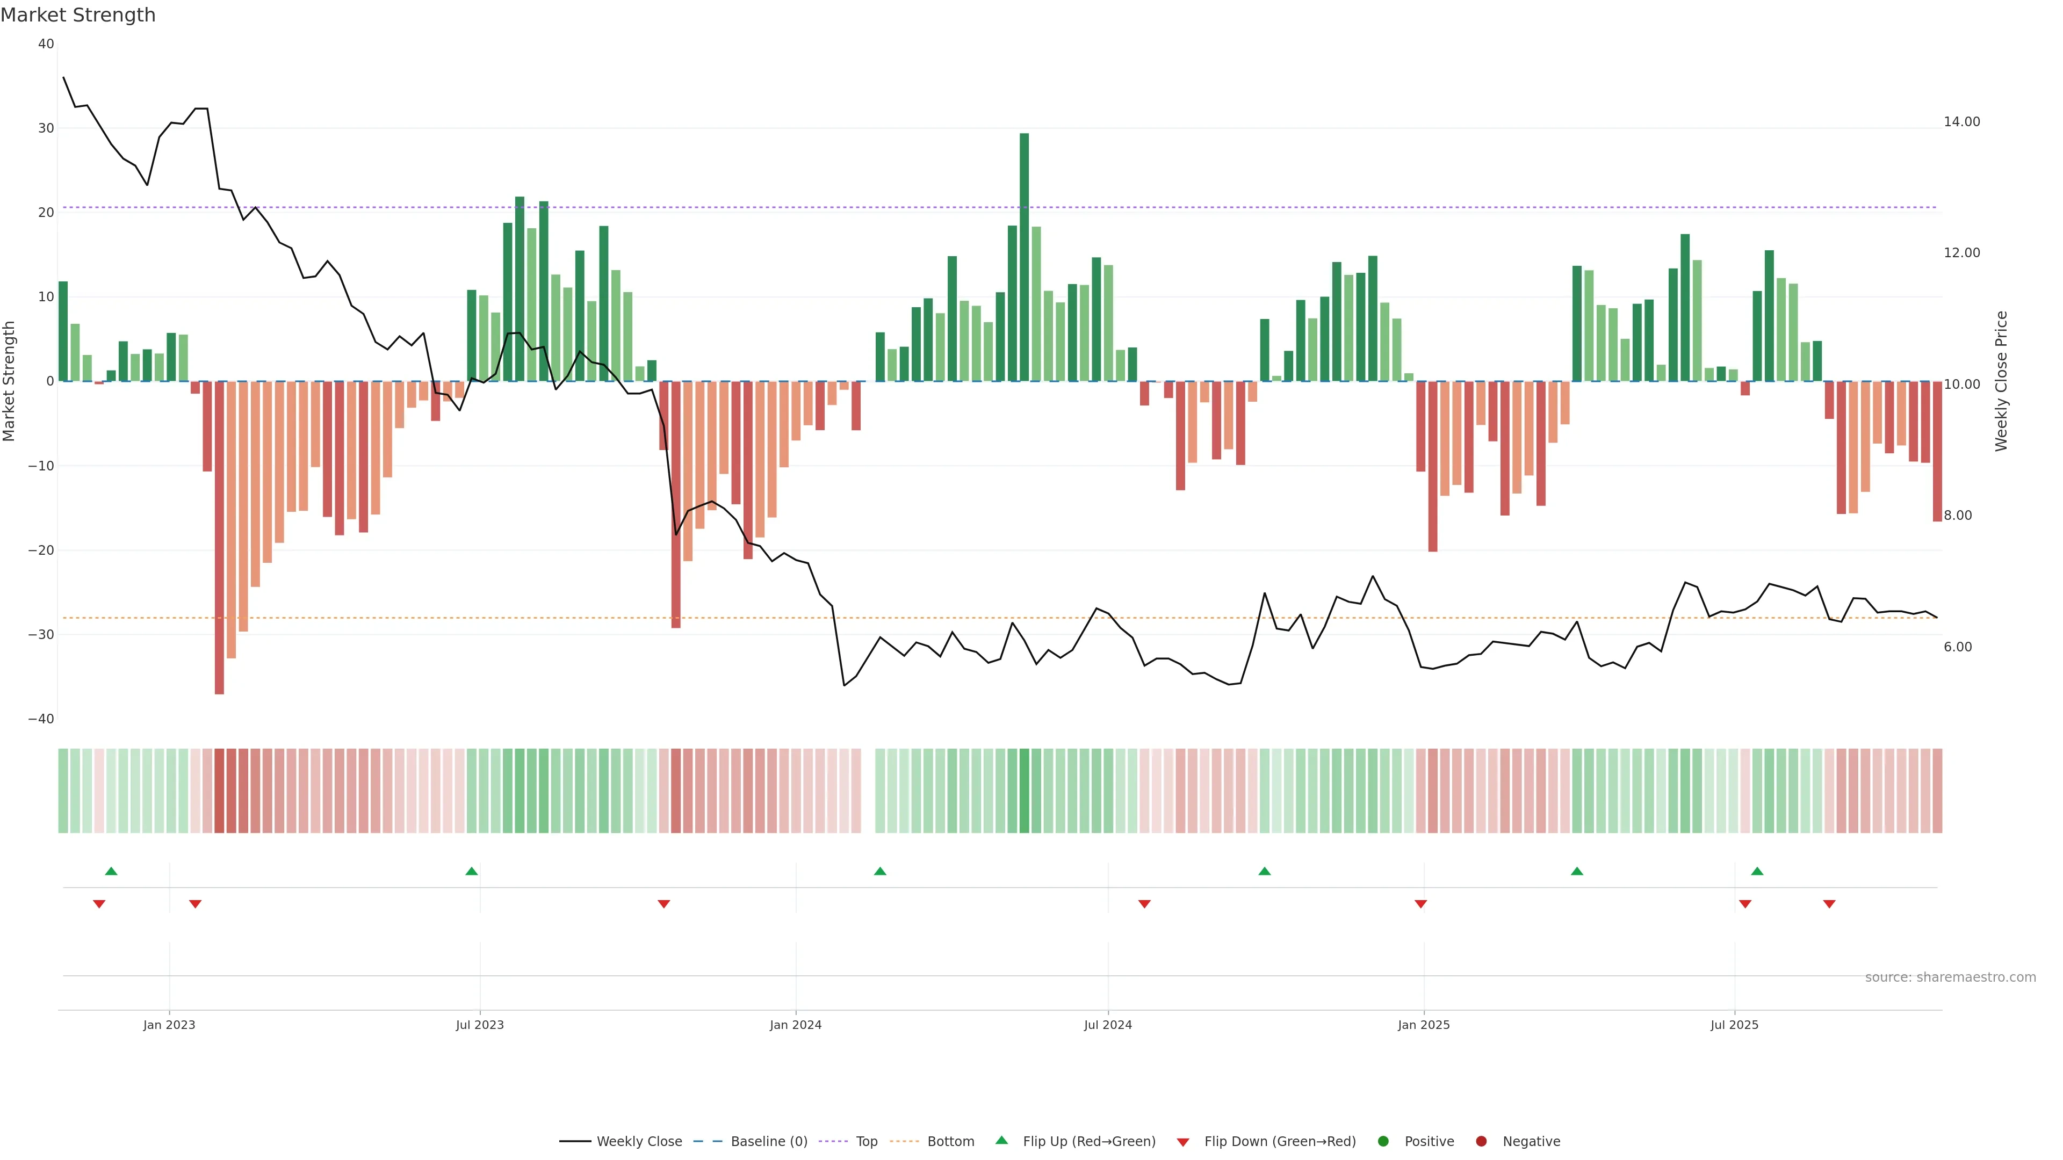The width and height of the screenshot is (2063, 1160).
Task: Click the tallest green bar near 30
Action: point(1025,256)
